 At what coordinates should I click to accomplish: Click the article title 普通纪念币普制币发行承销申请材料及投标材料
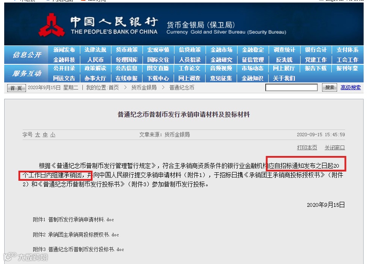click(184, 114)
